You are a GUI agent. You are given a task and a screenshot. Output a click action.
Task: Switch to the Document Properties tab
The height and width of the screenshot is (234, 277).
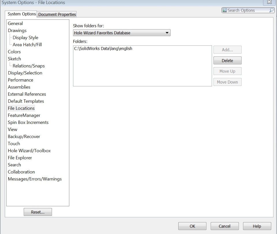[57, 14]
